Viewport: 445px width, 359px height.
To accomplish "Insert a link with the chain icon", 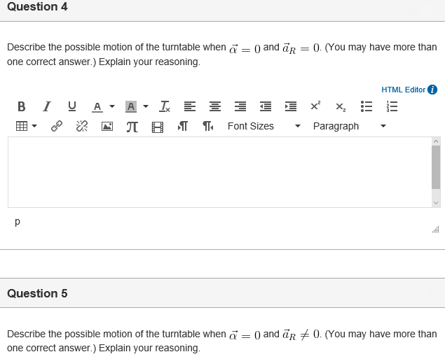I will pos(56,127).
